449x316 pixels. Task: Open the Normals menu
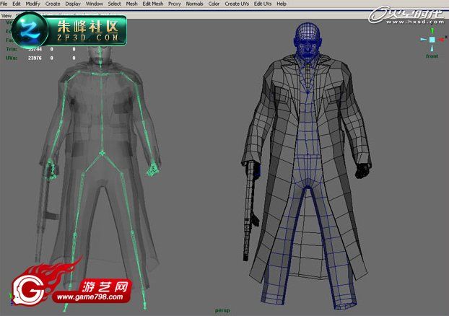pos(194,4)
